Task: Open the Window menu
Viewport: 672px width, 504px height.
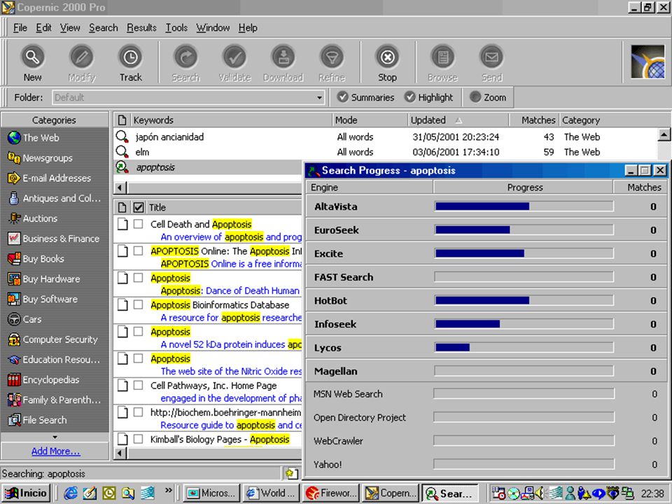Action: [213, 28]
